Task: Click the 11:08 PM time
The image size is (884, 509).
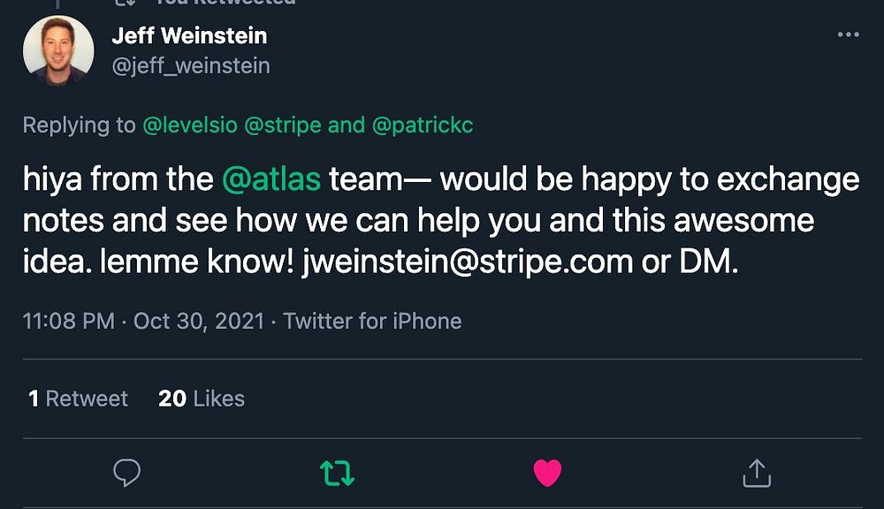Action: [x=68, y=321]
